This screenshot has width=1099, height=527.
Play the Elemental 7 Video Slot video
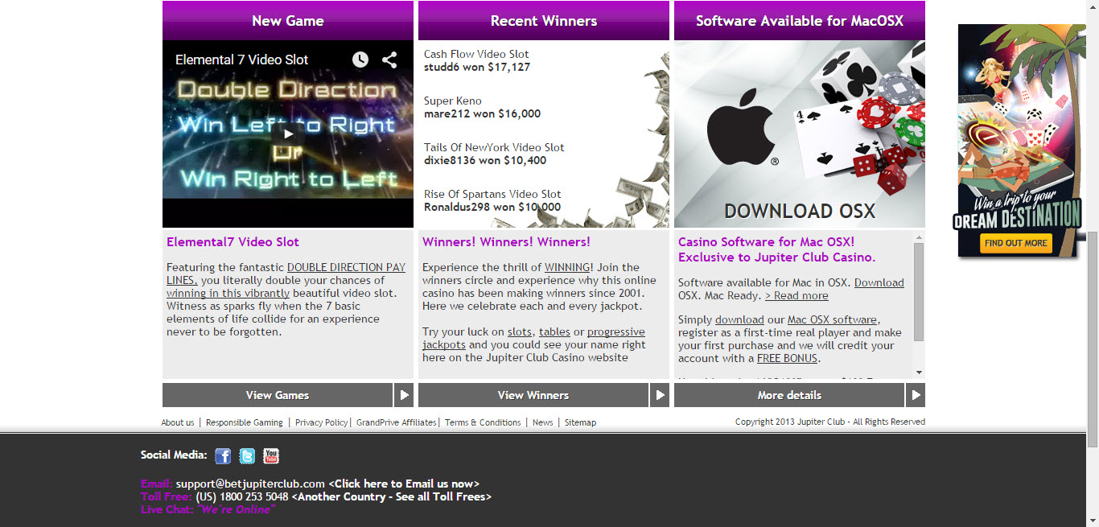[288, 134]
